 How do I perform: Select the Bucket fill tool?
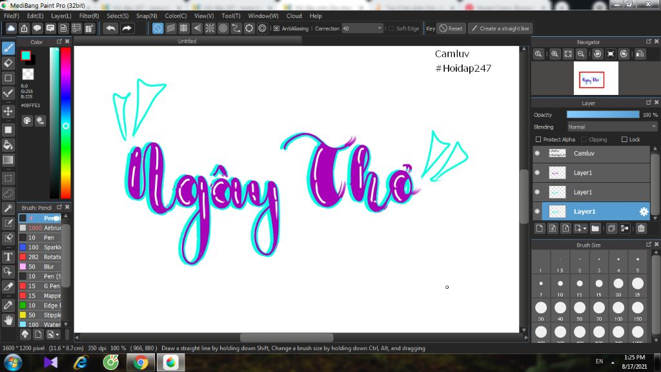8,145
